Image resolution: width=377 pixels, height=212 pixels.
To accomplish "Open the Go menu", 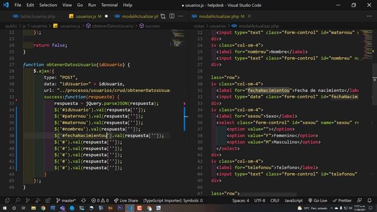I will (x=80, y=5).
